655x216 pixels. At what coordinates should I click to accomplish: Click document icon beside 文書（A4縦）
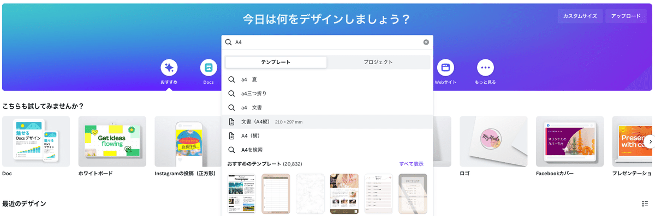click(231, 122)
